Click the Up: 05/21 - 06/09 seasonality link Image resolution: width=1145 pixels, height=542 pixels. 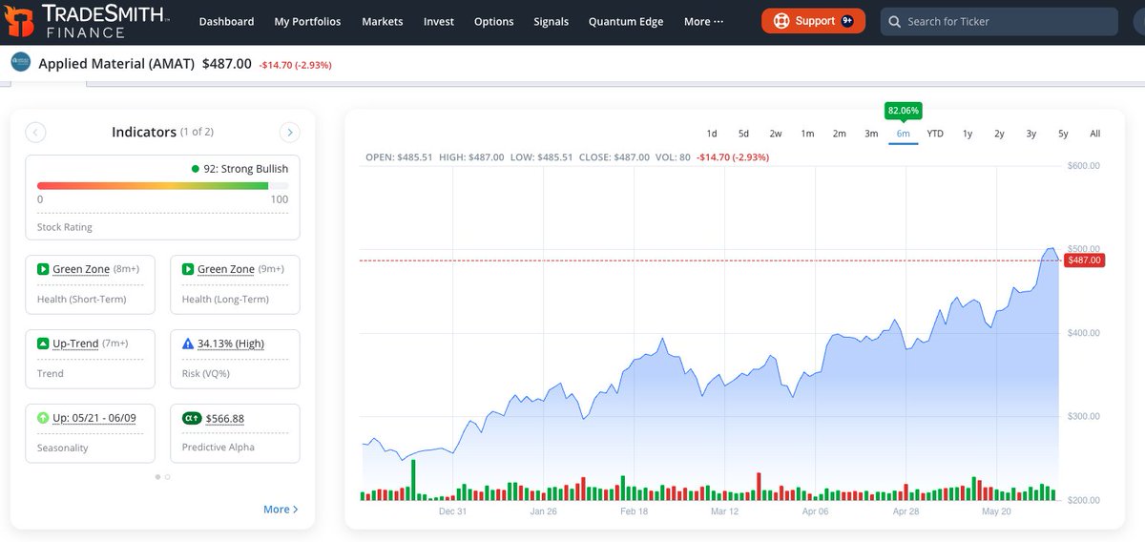point(95,418)
